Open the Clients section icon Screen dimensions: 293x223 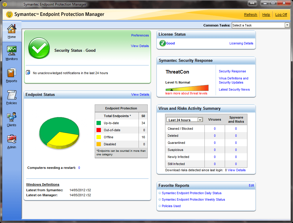(11, 117)
